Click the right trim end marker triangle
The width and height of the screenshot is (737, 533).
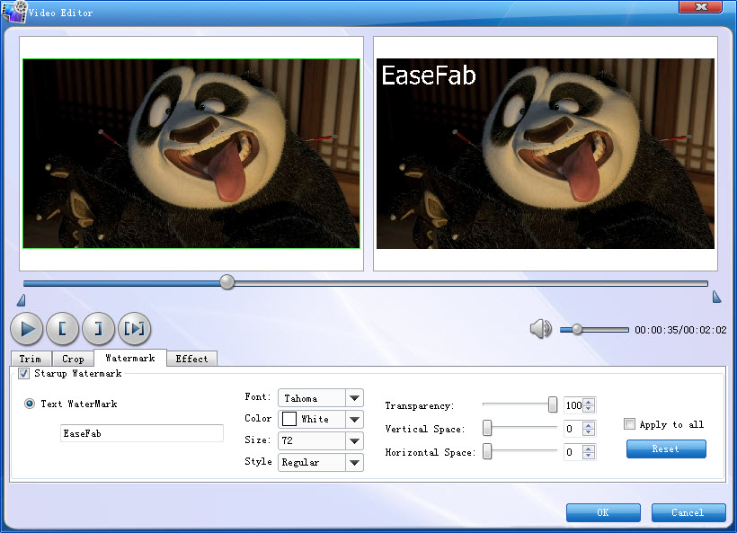click(716, 297)
